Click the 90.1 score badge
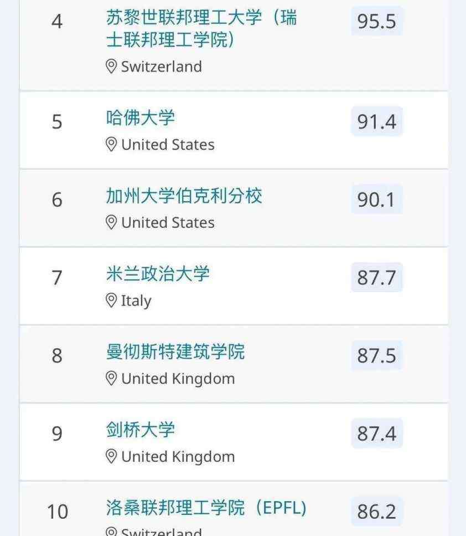Image resolution: width=466 pixels, height=536 pixels. [x=377, y=200]
